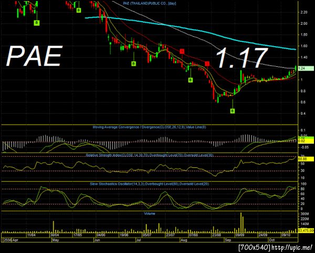Click the B buy marker below the September low

(233, 110)
